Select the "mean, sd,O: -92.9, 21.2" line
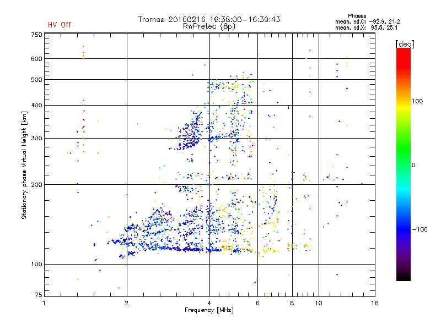This screenshot has width=441, height=330. [367, 21]
